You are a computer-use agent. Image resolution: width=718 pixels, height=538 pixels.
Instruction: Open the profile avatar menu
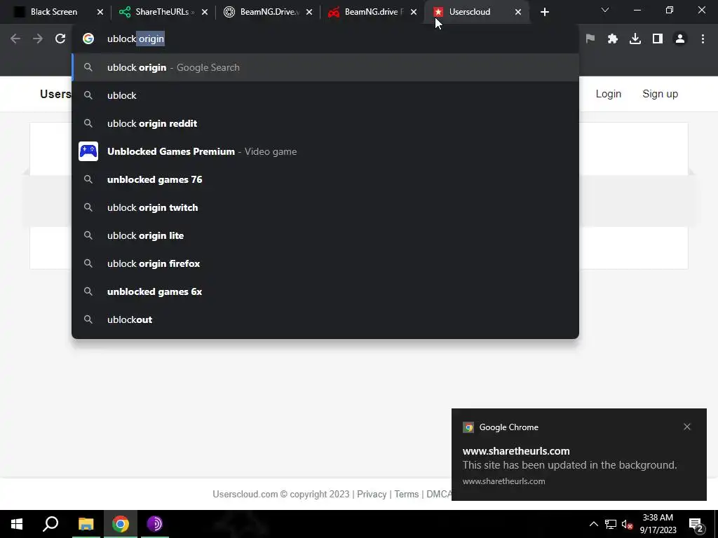[680, 39]
